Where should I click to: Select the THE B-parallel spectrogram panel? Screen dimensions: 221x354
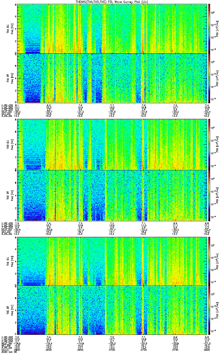pos(112,310)
